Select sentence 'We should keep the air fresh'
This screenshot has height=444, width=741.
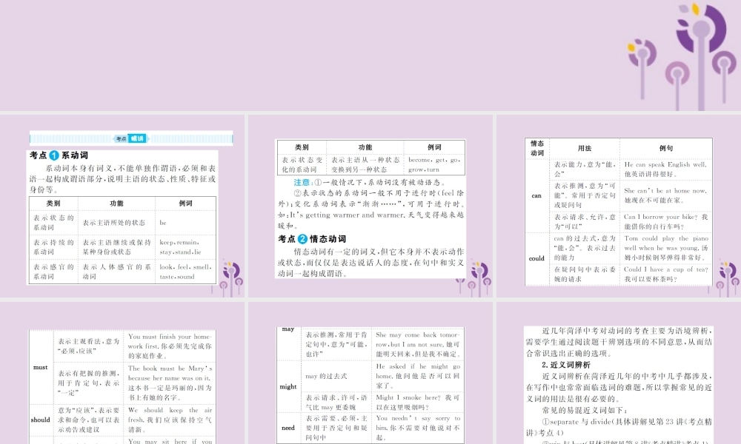click(x=170, y=414)
